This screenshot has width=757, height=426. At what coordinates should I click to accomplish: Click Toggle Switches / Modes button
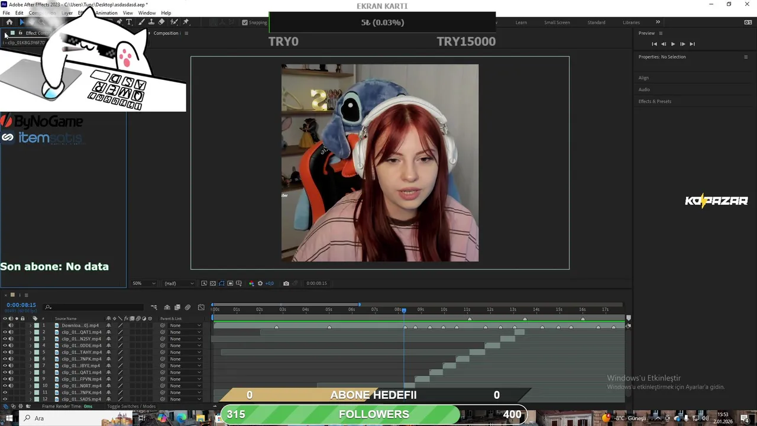click(x=131, y=406)
